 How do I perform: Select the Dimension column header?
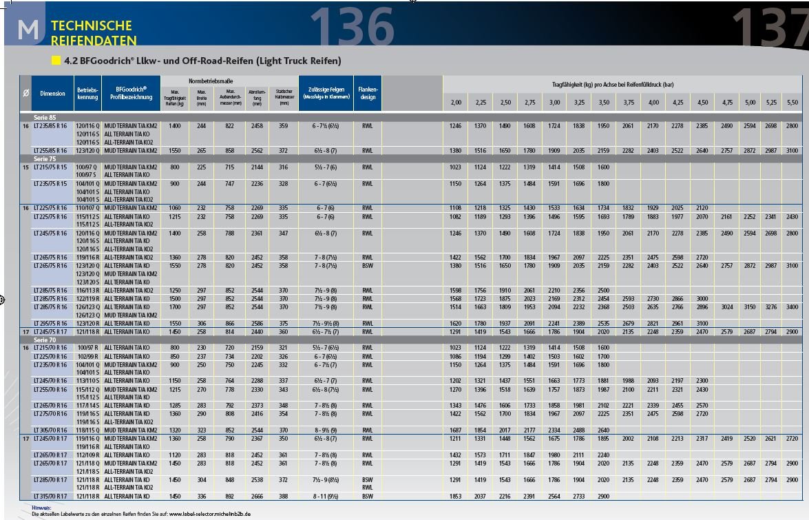point(52,94)
